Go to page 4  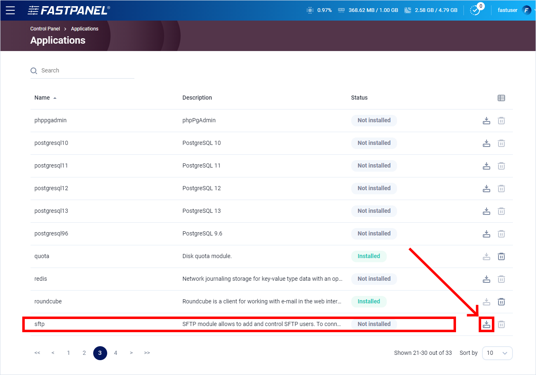pos(116,353)
